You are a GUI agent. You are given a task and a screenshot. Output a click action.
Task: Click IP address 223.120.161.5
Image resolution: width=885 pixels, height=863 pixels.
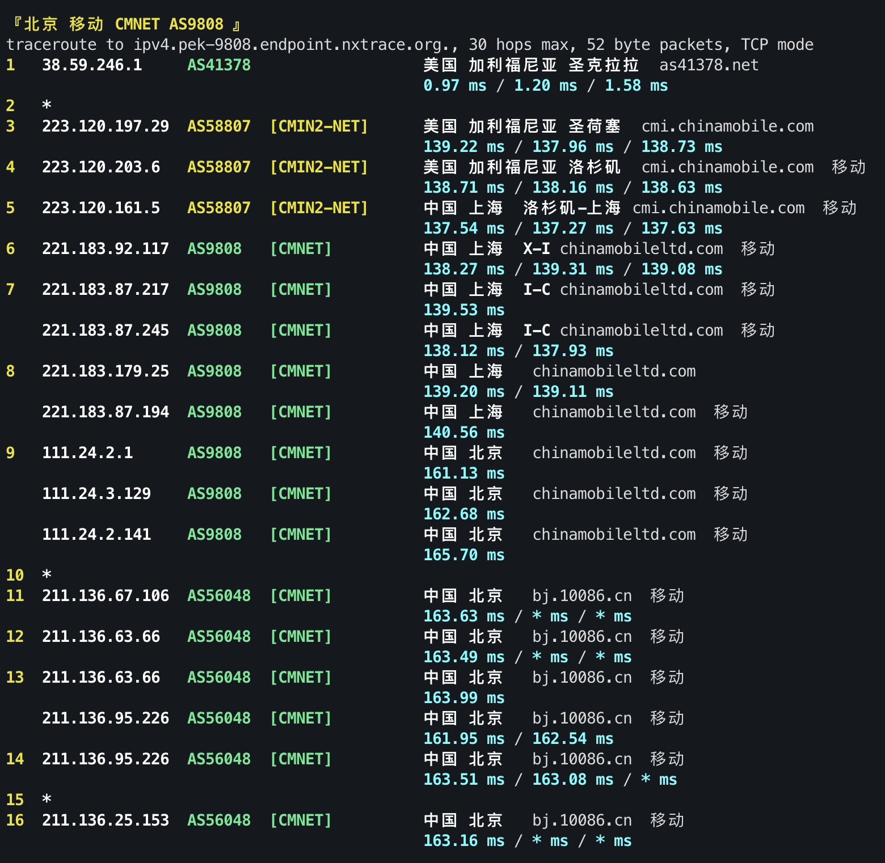[x=101, y=208]
